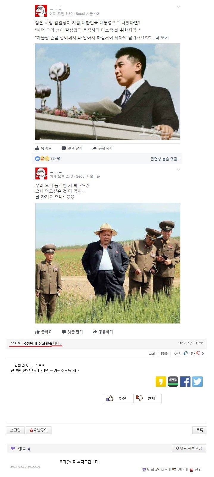The image size is (214, 477).
Task: Share the post via BAND icon
Action: click(x=173, y=381)
